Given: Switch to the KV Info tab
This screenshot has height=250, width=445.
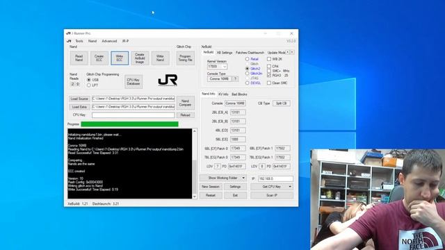Looking at the screenshot, I should point(223,94).
